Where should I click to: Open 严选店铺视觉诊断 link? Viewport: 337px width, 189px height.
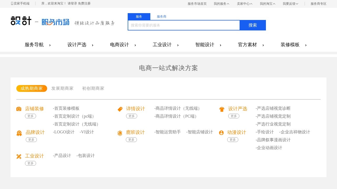(x=273, y=108)
